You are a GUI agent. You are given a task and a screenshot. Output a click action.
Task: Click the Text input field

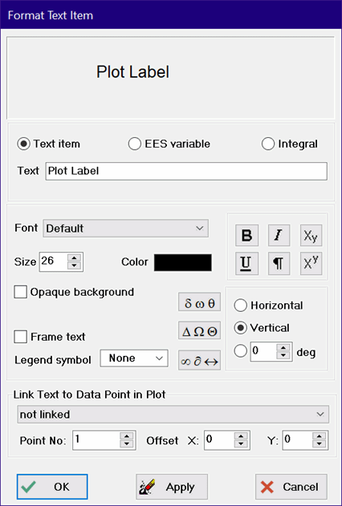pyautogui.click(x=186, y=171)
